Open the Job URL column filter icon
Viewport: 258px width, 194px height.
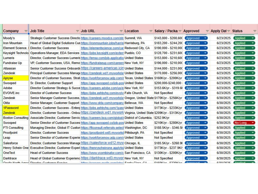pos(121,31)
